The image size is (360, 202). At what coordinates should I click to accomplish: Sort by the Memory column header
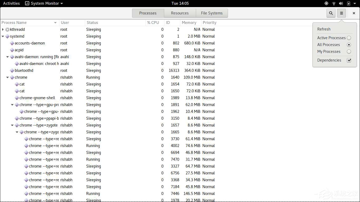[189, 23]
